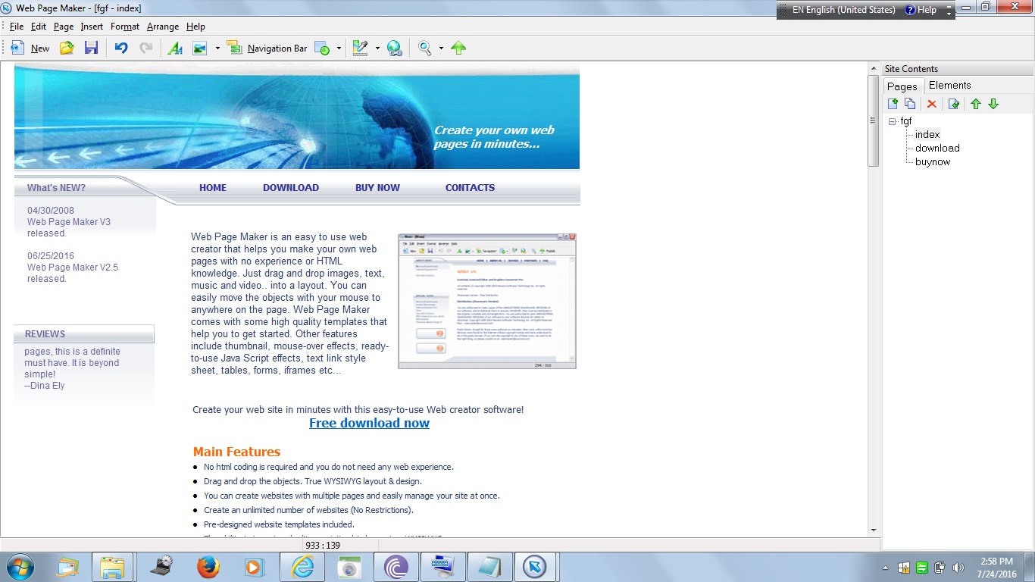Viewport: 1035px width, 582px height.
Task: Click the HOME navigation link
Action: [x=213, y=188]
